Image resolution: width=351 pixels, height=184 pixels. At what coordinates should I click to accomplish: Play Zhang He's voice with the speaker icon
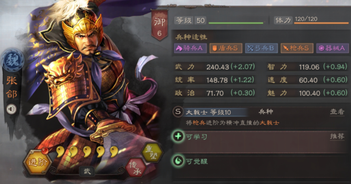pyautogui.click(x=12, y=109)
